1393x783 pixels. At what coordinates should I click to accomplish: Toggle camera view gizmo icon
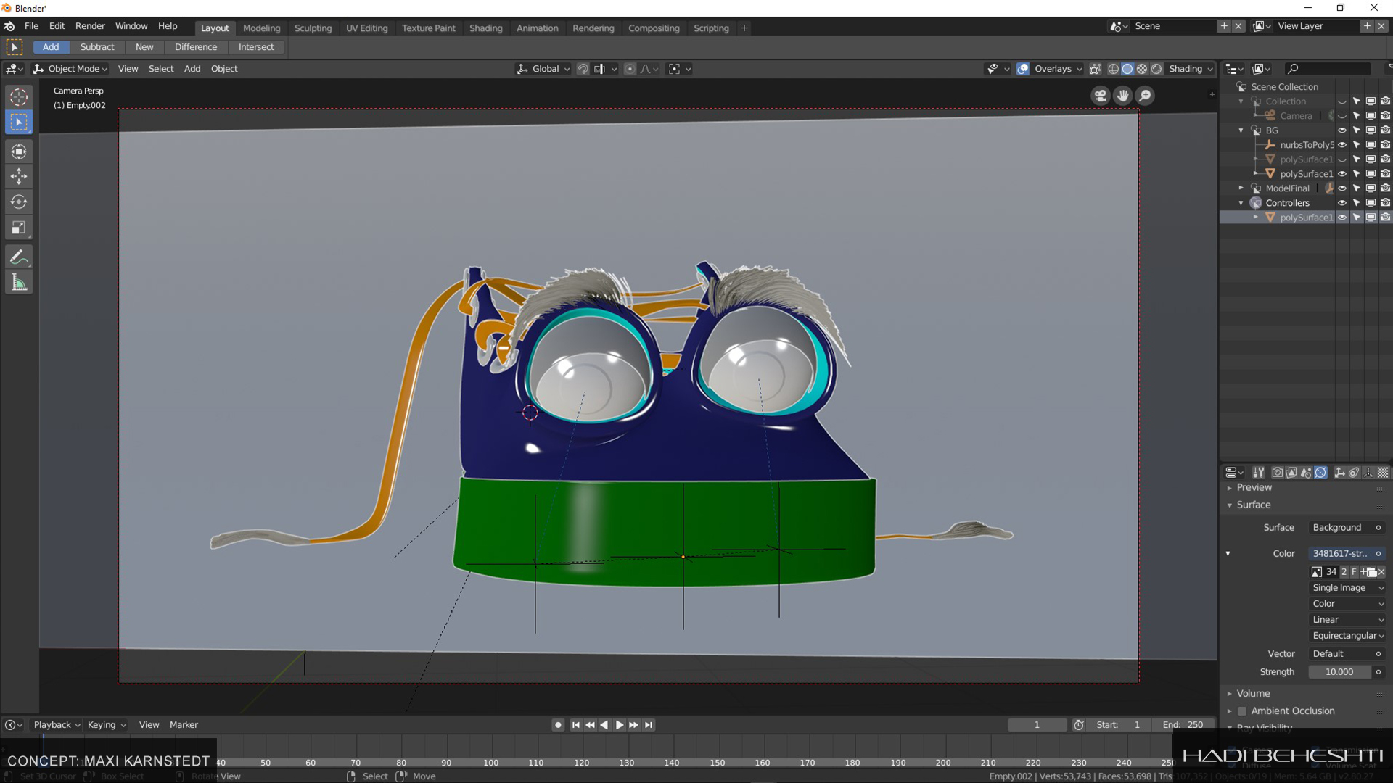tap(1101, 96)
